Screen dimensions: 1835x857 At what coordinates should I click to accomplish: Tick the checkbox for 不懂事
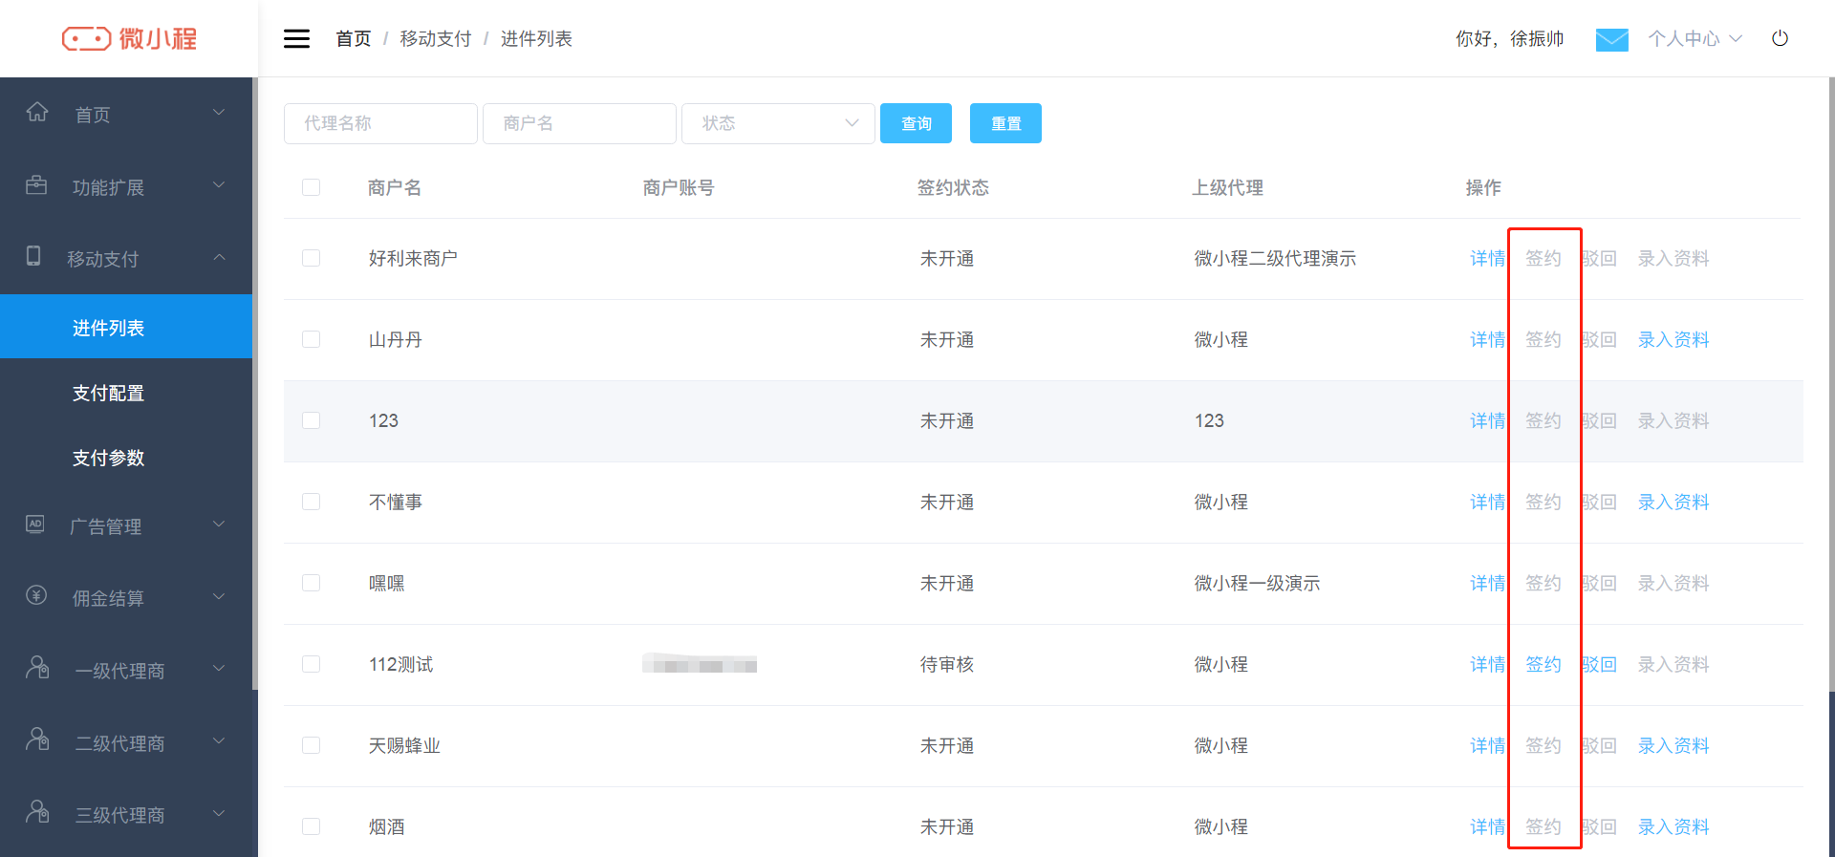click(311, 502)
